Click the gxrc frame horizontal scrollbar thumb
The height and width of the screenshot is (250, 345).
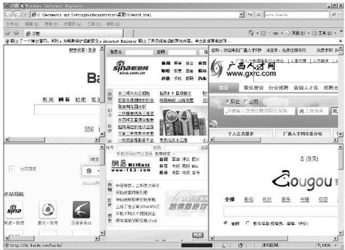(237, 139)
